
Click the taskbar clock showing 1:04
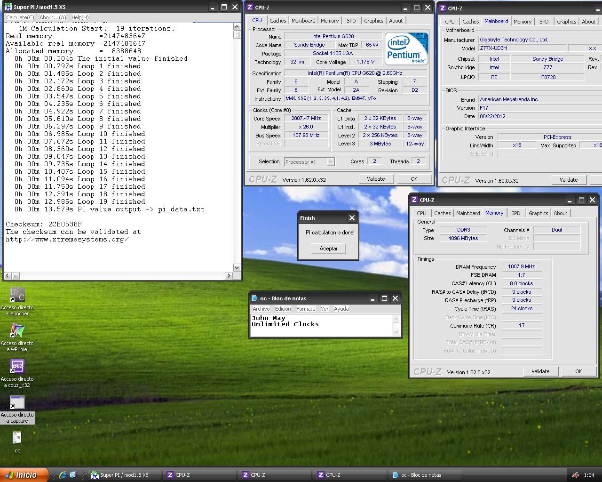pos(589,475)
